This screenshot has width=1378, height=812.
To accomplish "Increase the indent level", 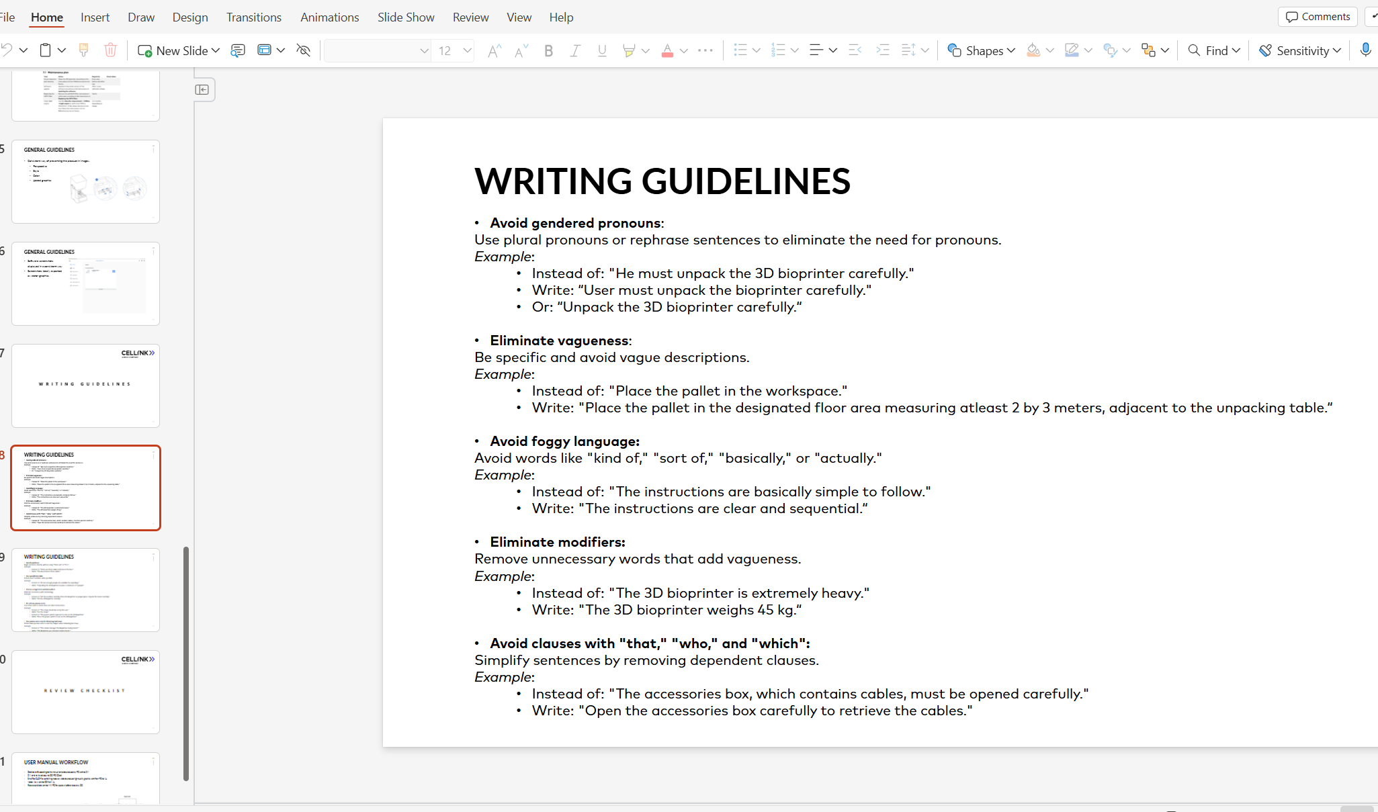I will [883, 50].
